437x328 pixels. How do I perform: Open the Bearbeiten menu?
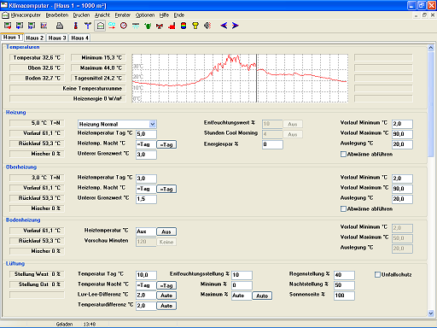[57, 15]
